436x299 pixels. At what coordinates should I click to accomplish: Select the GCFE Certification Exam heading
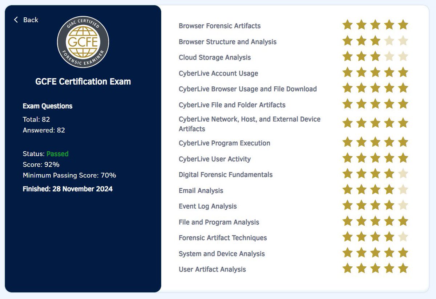point(83,82)
